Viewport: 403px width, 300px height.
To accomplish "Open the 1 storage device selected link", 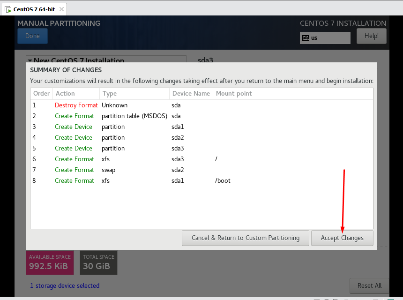I will 65,285.
